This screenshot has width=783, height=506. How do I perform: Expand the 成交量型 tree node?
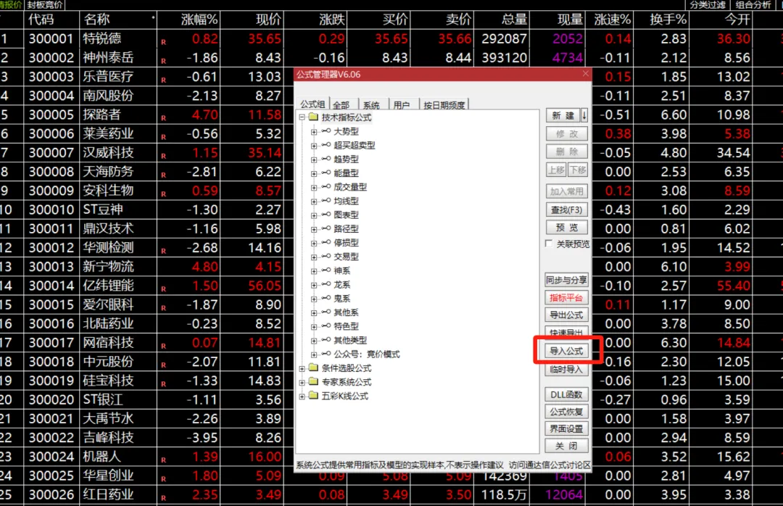tap(314, 187)
